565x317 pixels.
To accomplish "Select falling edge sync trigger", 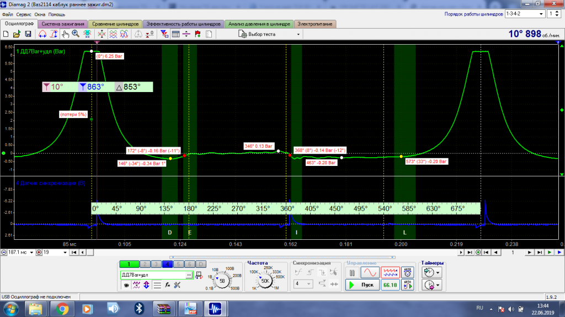I will click(322, 273).
